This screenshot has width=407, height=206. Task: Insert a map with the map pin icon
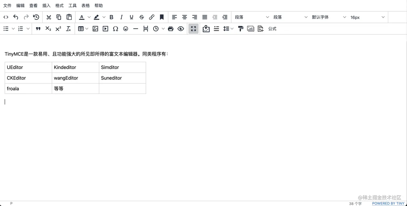tap(206, 29)
